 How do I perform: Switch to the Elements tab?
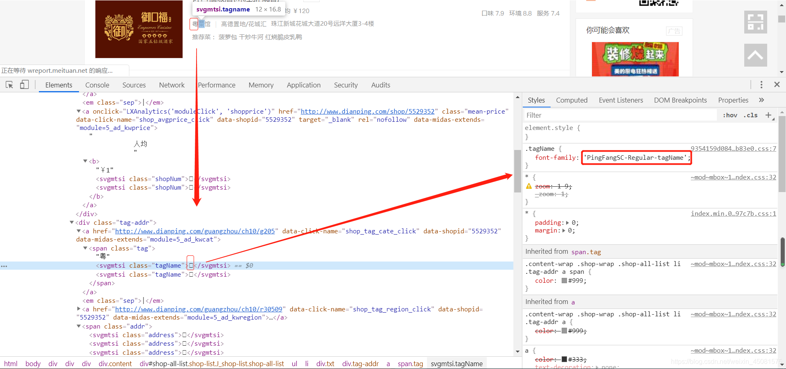[59, 85]
